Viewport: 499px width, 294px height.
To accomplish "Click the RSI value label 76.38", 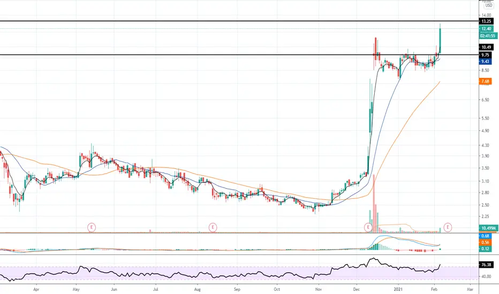I will click(x=486, y=265).
